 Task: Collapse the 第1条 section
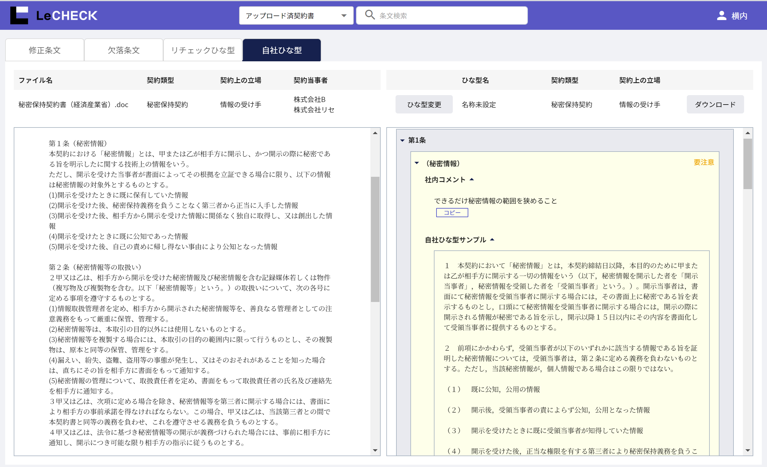[x=402, y=140]
